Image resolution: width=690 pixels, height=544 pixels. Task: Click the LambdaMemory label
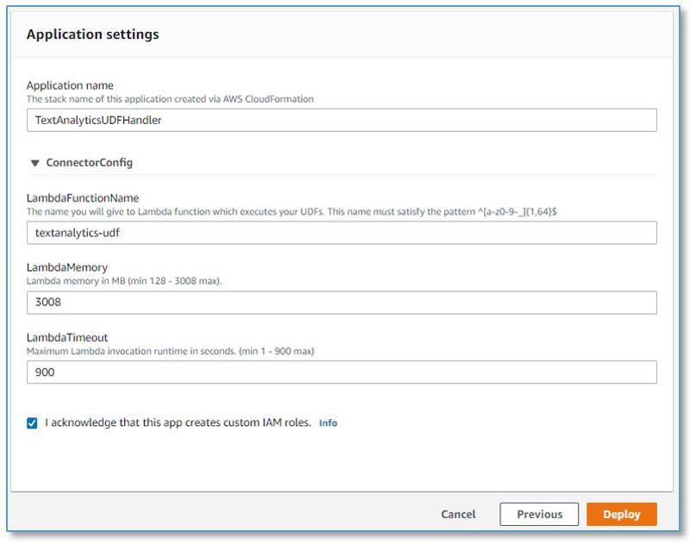click(x=67, y=267)
